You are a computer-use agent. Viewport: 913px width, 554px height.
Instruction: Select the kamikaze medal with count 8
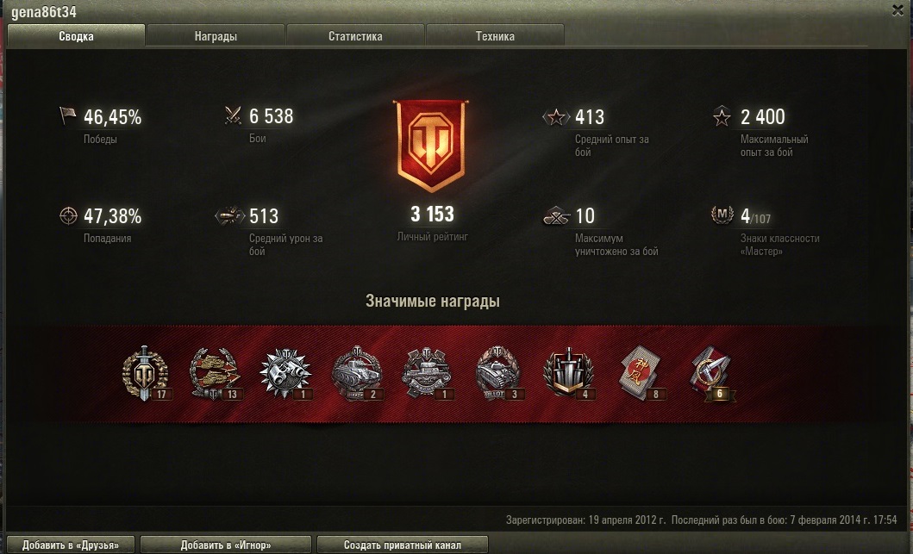pyautogui.click(x=640, y=373)
